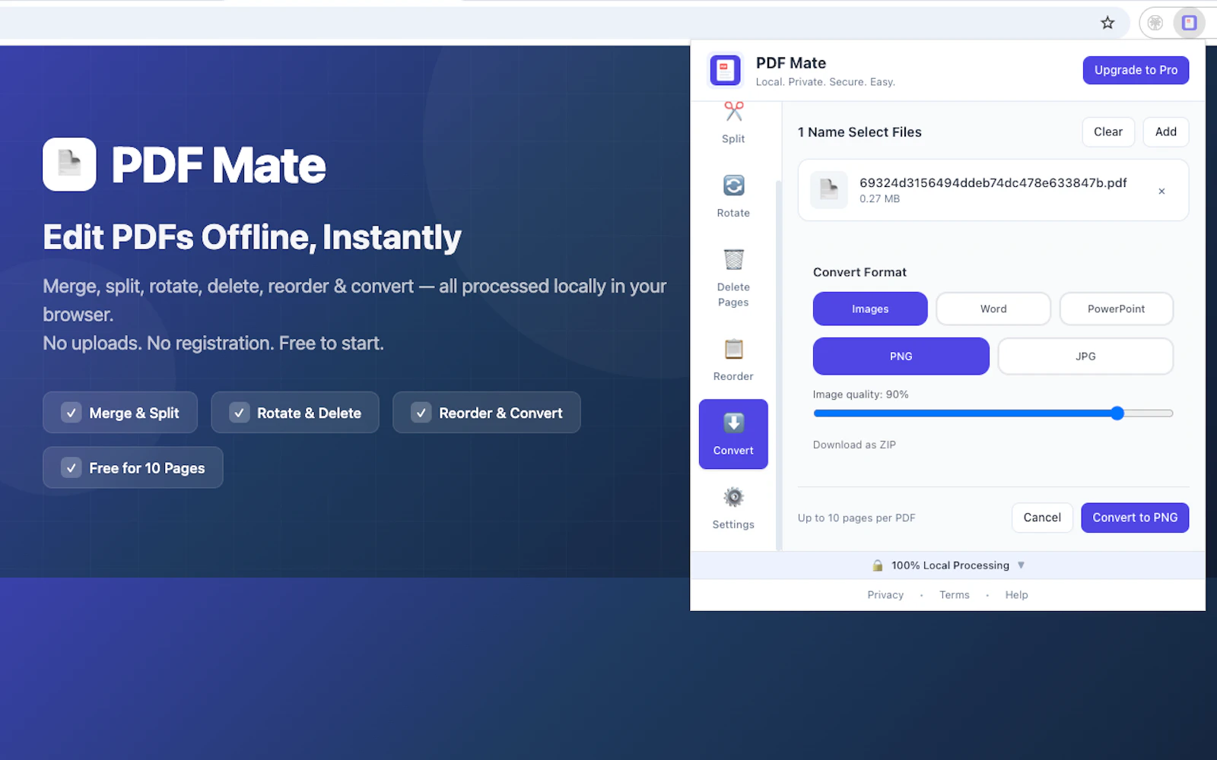Screen dimensions: 1217x760
Task: Click the Upgrade to Pro button
Action: pos(1136,70)
